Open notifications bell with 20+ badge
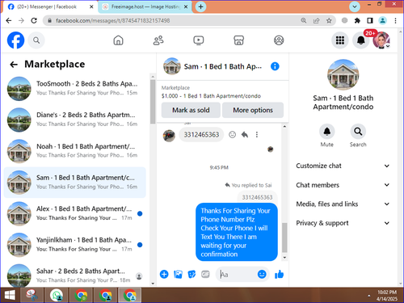This screenshot has height=303, width=404. click(361, 40)
